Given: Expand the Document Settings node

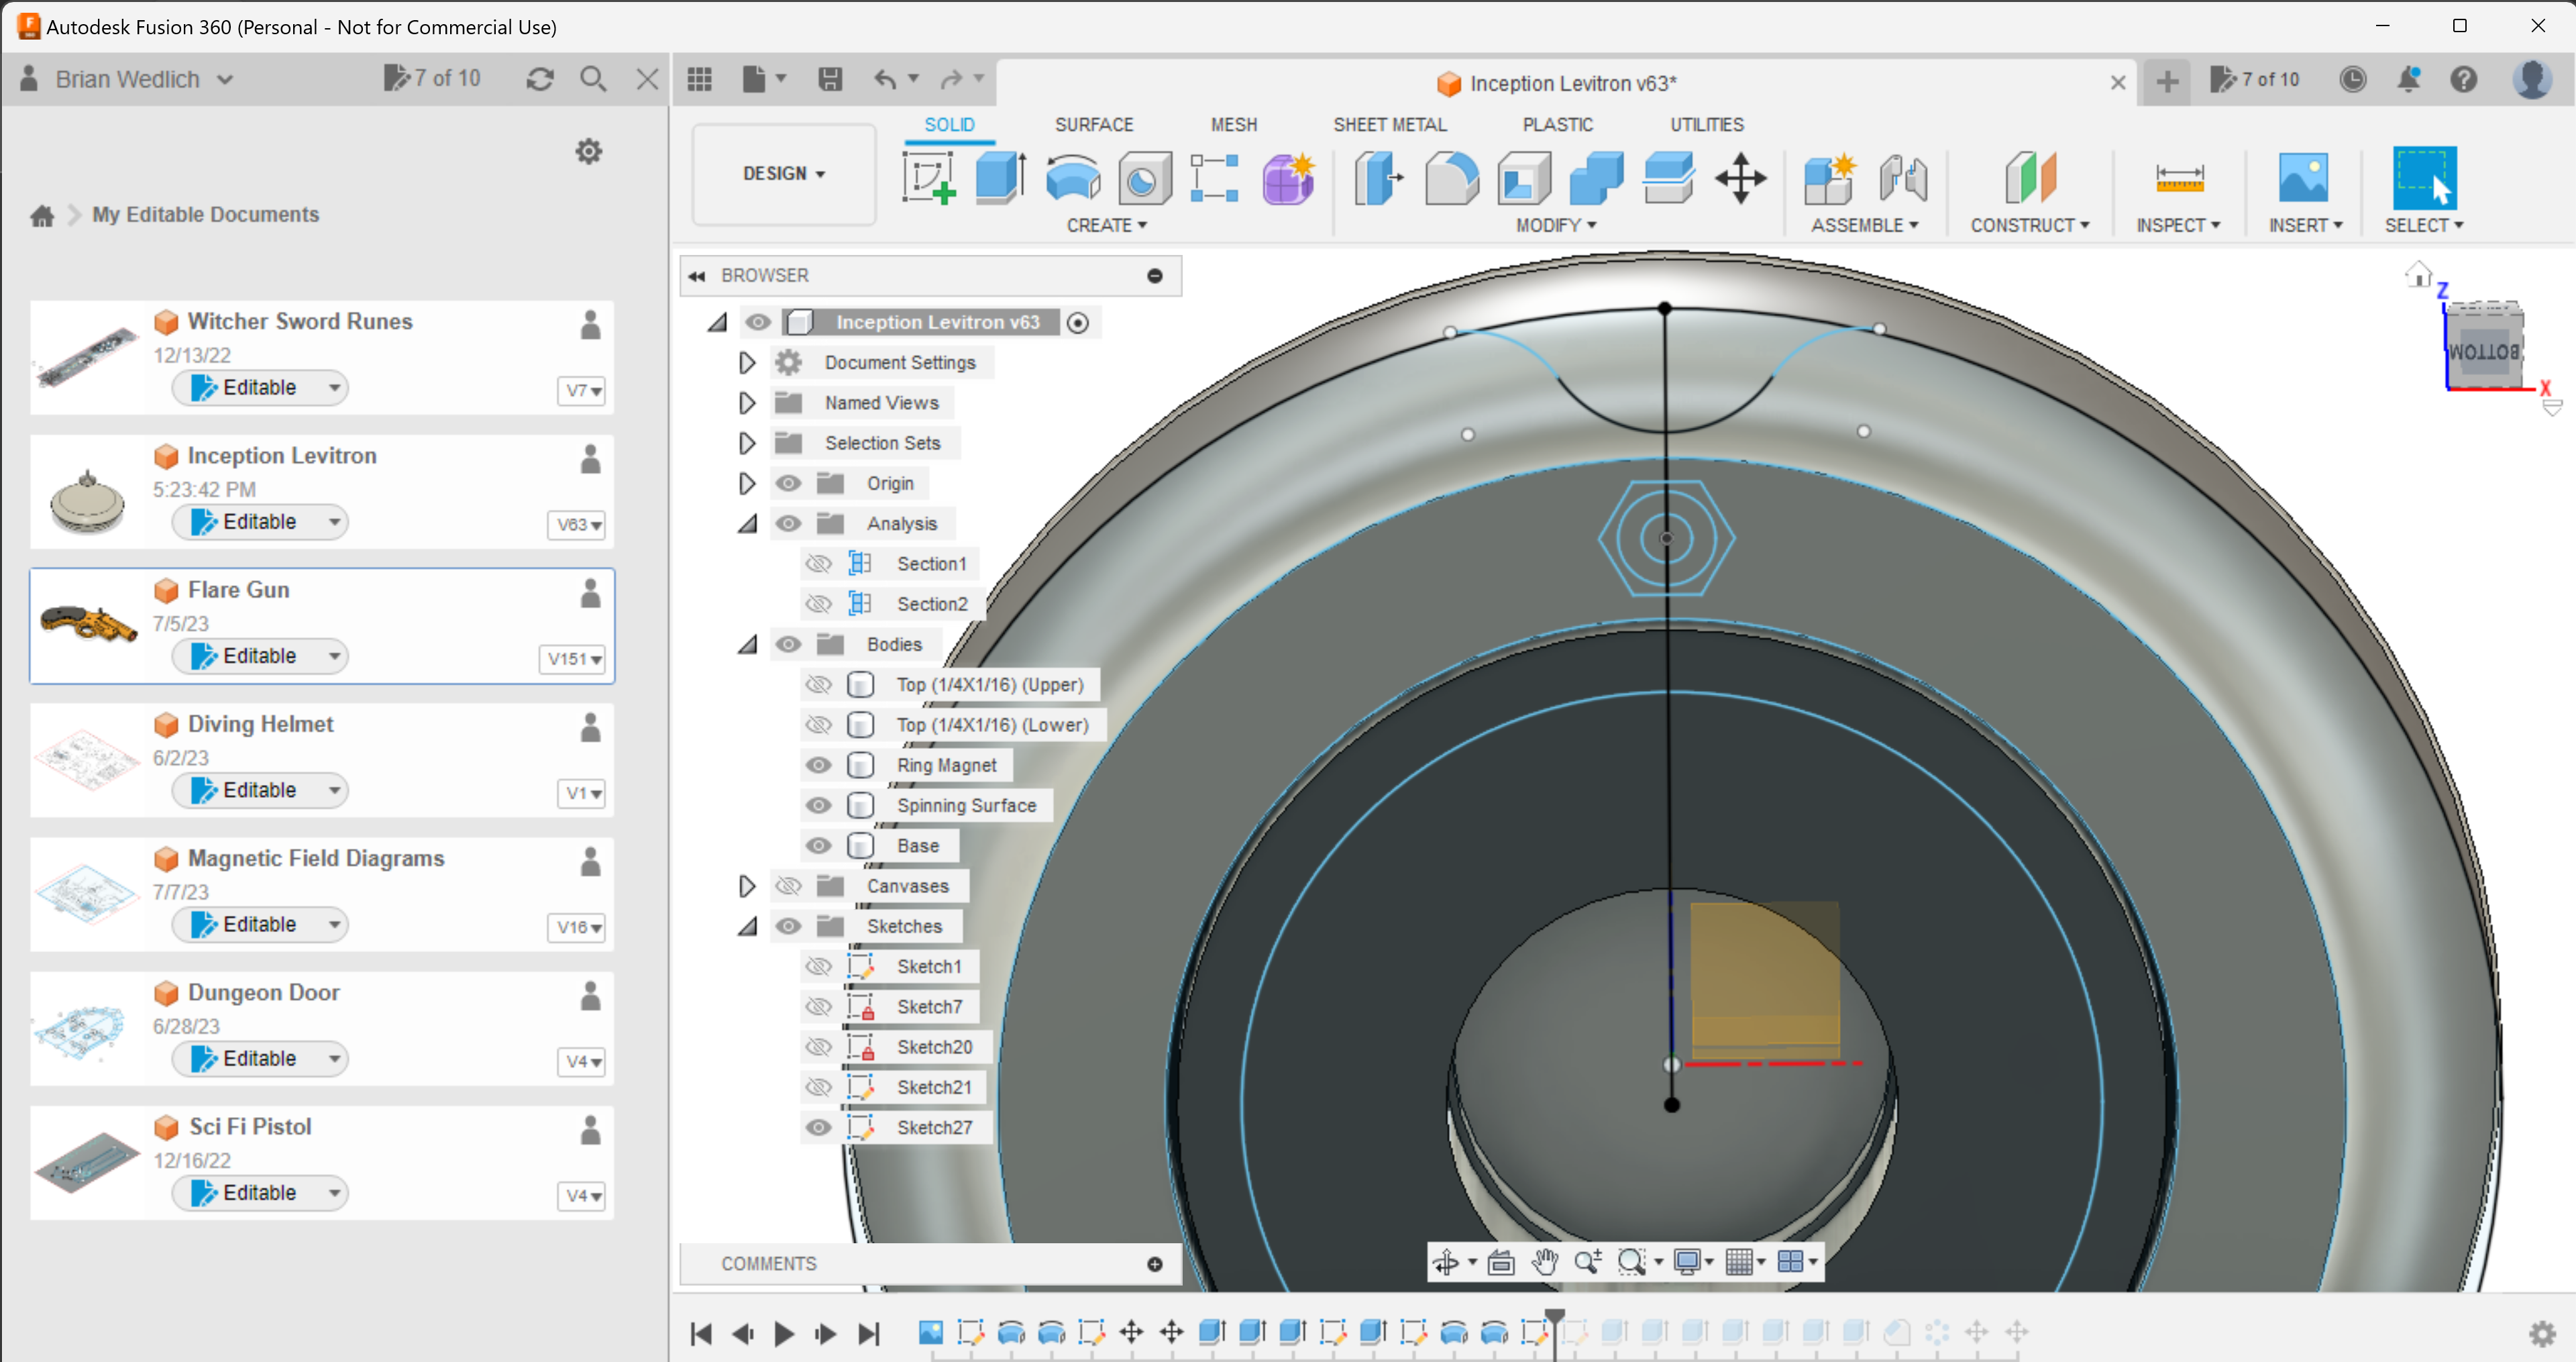Looking at the screenshot, I should (746, 362).
